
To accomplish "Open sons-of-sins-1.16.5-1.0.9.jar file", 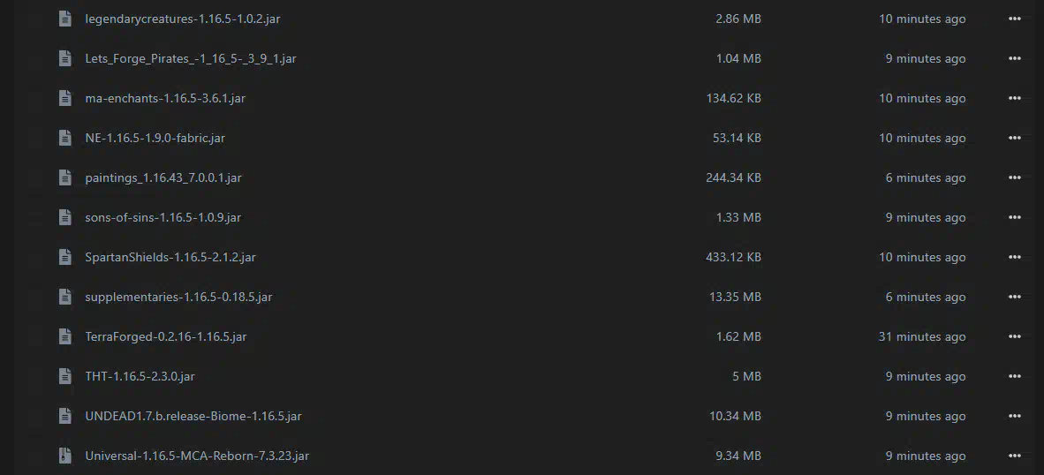I will [163, 217].
